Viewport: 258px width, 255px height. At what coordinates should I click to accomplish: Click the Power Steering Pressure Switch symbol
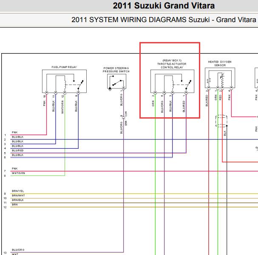(116, 81)
